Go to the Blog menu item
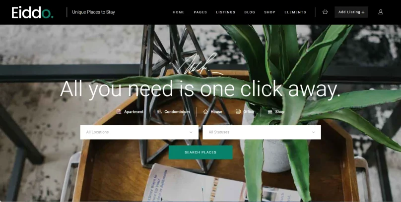The width and height of the screenshot is (401, 202). pos(250,12)
